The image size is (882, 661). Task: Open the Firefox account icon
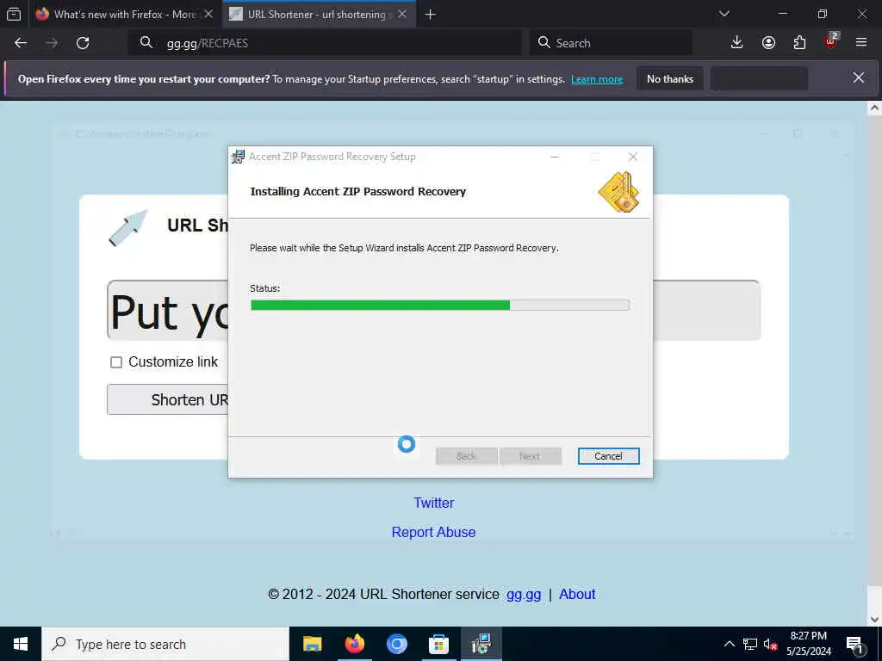(x=768, y=43)
